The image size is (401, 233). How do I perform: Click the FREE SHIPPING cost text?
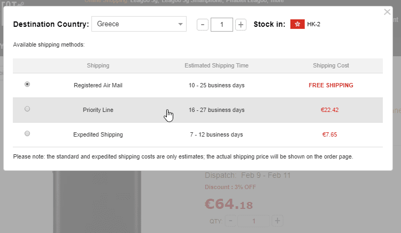point(331,85)
